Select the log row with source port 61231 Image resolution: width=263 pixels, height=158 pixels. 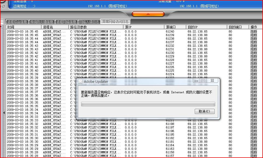coord(134,49)
